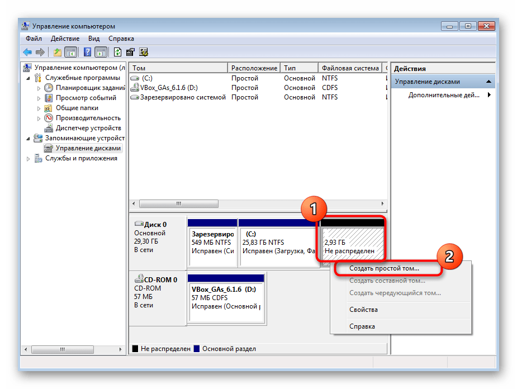Screen dimensions: 517x389
Task: Expand the Просмотр событий node
Action: (x=39, y=98)
